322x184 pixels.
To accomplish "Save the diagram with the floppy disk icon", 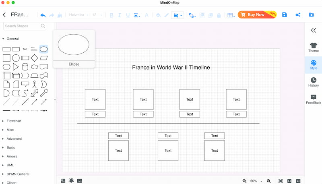I will (285, 14).
